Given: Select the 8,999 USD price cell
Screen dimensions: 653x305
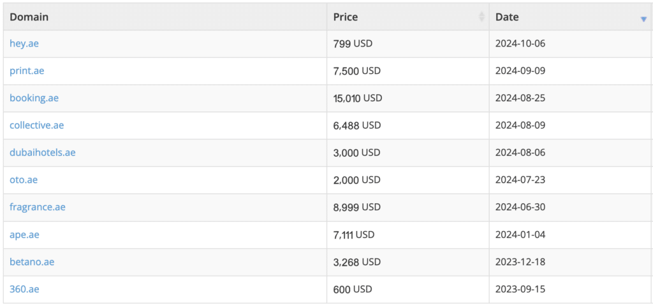Looking at the screenshot, I should (356, 207).
